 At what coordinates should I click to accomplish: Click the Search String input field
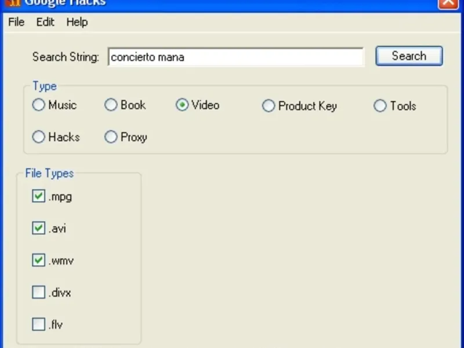236,57
